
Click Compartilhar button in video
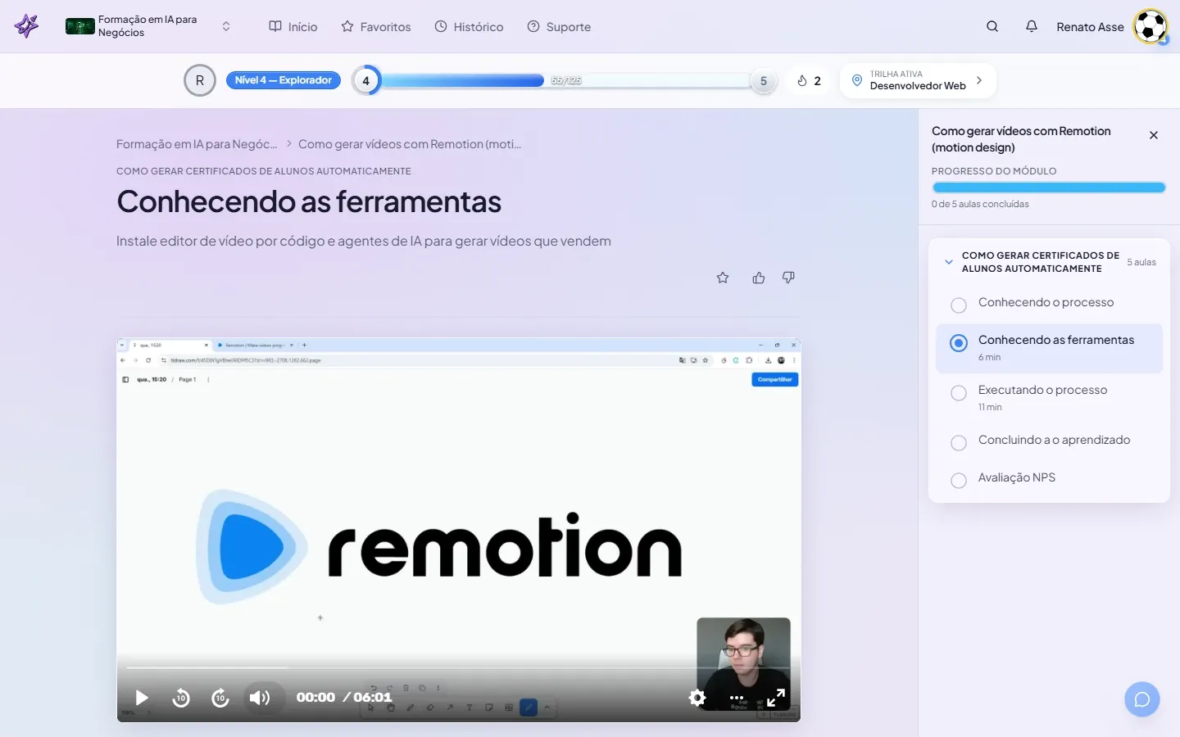774,380
